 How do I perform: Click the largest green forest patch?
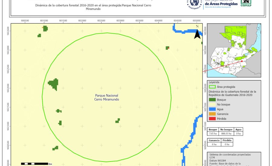coord(54,83)
